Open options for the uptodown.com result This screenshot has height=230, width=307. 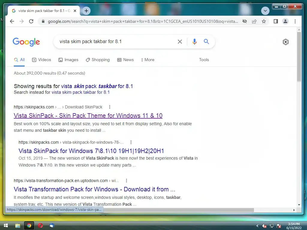coord(127,181)
